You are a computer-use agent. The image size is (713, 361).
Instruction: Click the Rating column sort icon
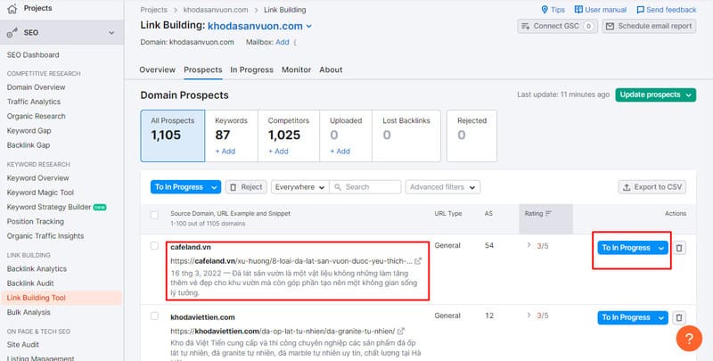point(548,214)
